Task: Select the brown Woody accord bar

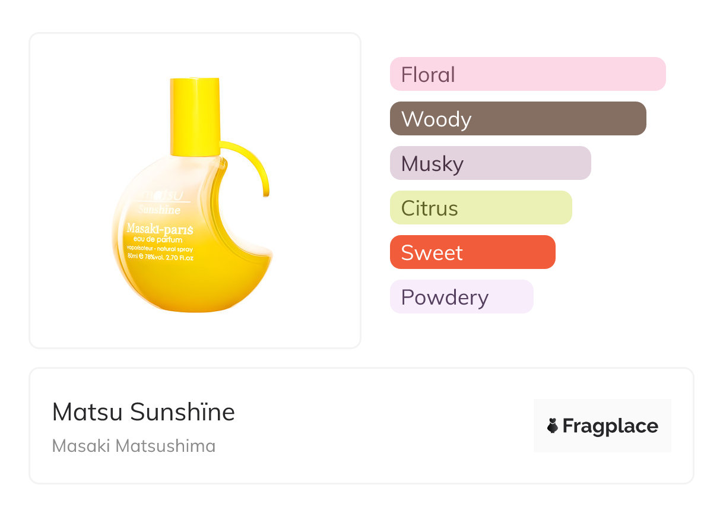Action: click(x=518, y=119)
